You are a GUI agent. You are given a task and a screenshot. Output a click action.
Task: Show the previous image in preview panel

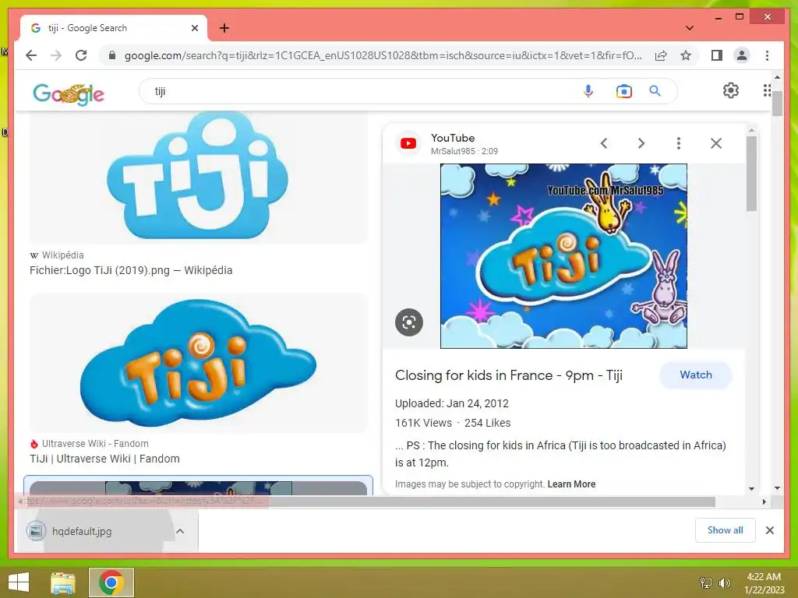click(604, 143)
